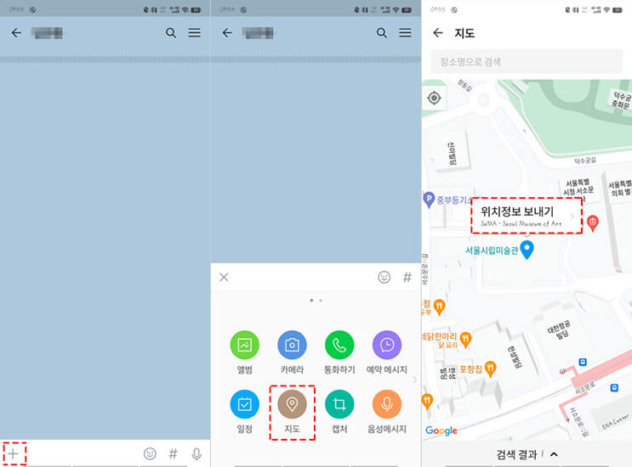Screen dimensions: 632x467
Task: Open hamburger menu in the left chat screen
Action: tap(194, 32)
